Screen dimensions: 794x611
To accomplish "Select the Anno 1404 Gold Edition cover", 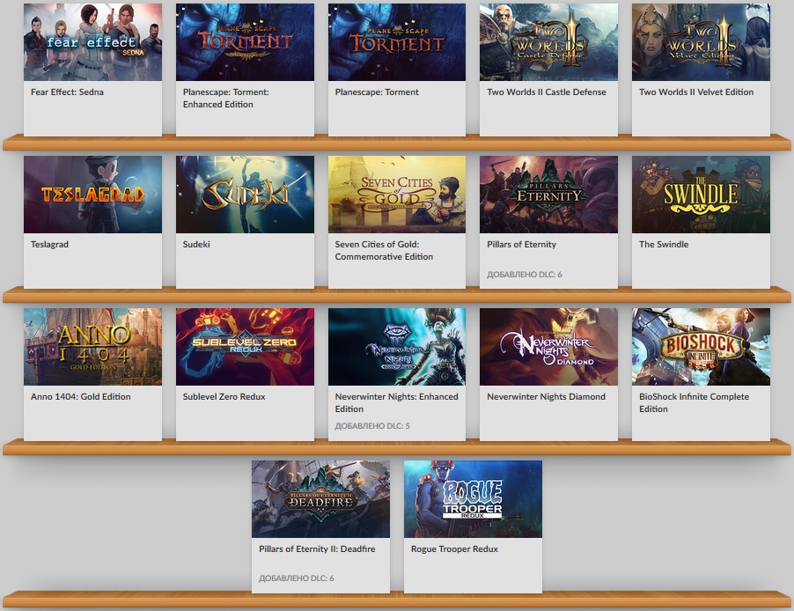I will [x=92, y=347].
